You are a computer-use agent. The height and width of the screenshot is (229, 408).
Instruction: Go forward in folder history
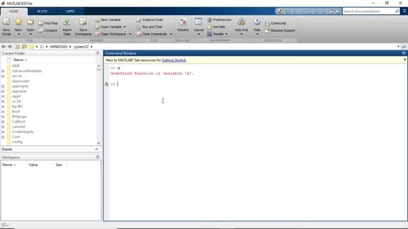pyautogui.click(x=10, y=46)
